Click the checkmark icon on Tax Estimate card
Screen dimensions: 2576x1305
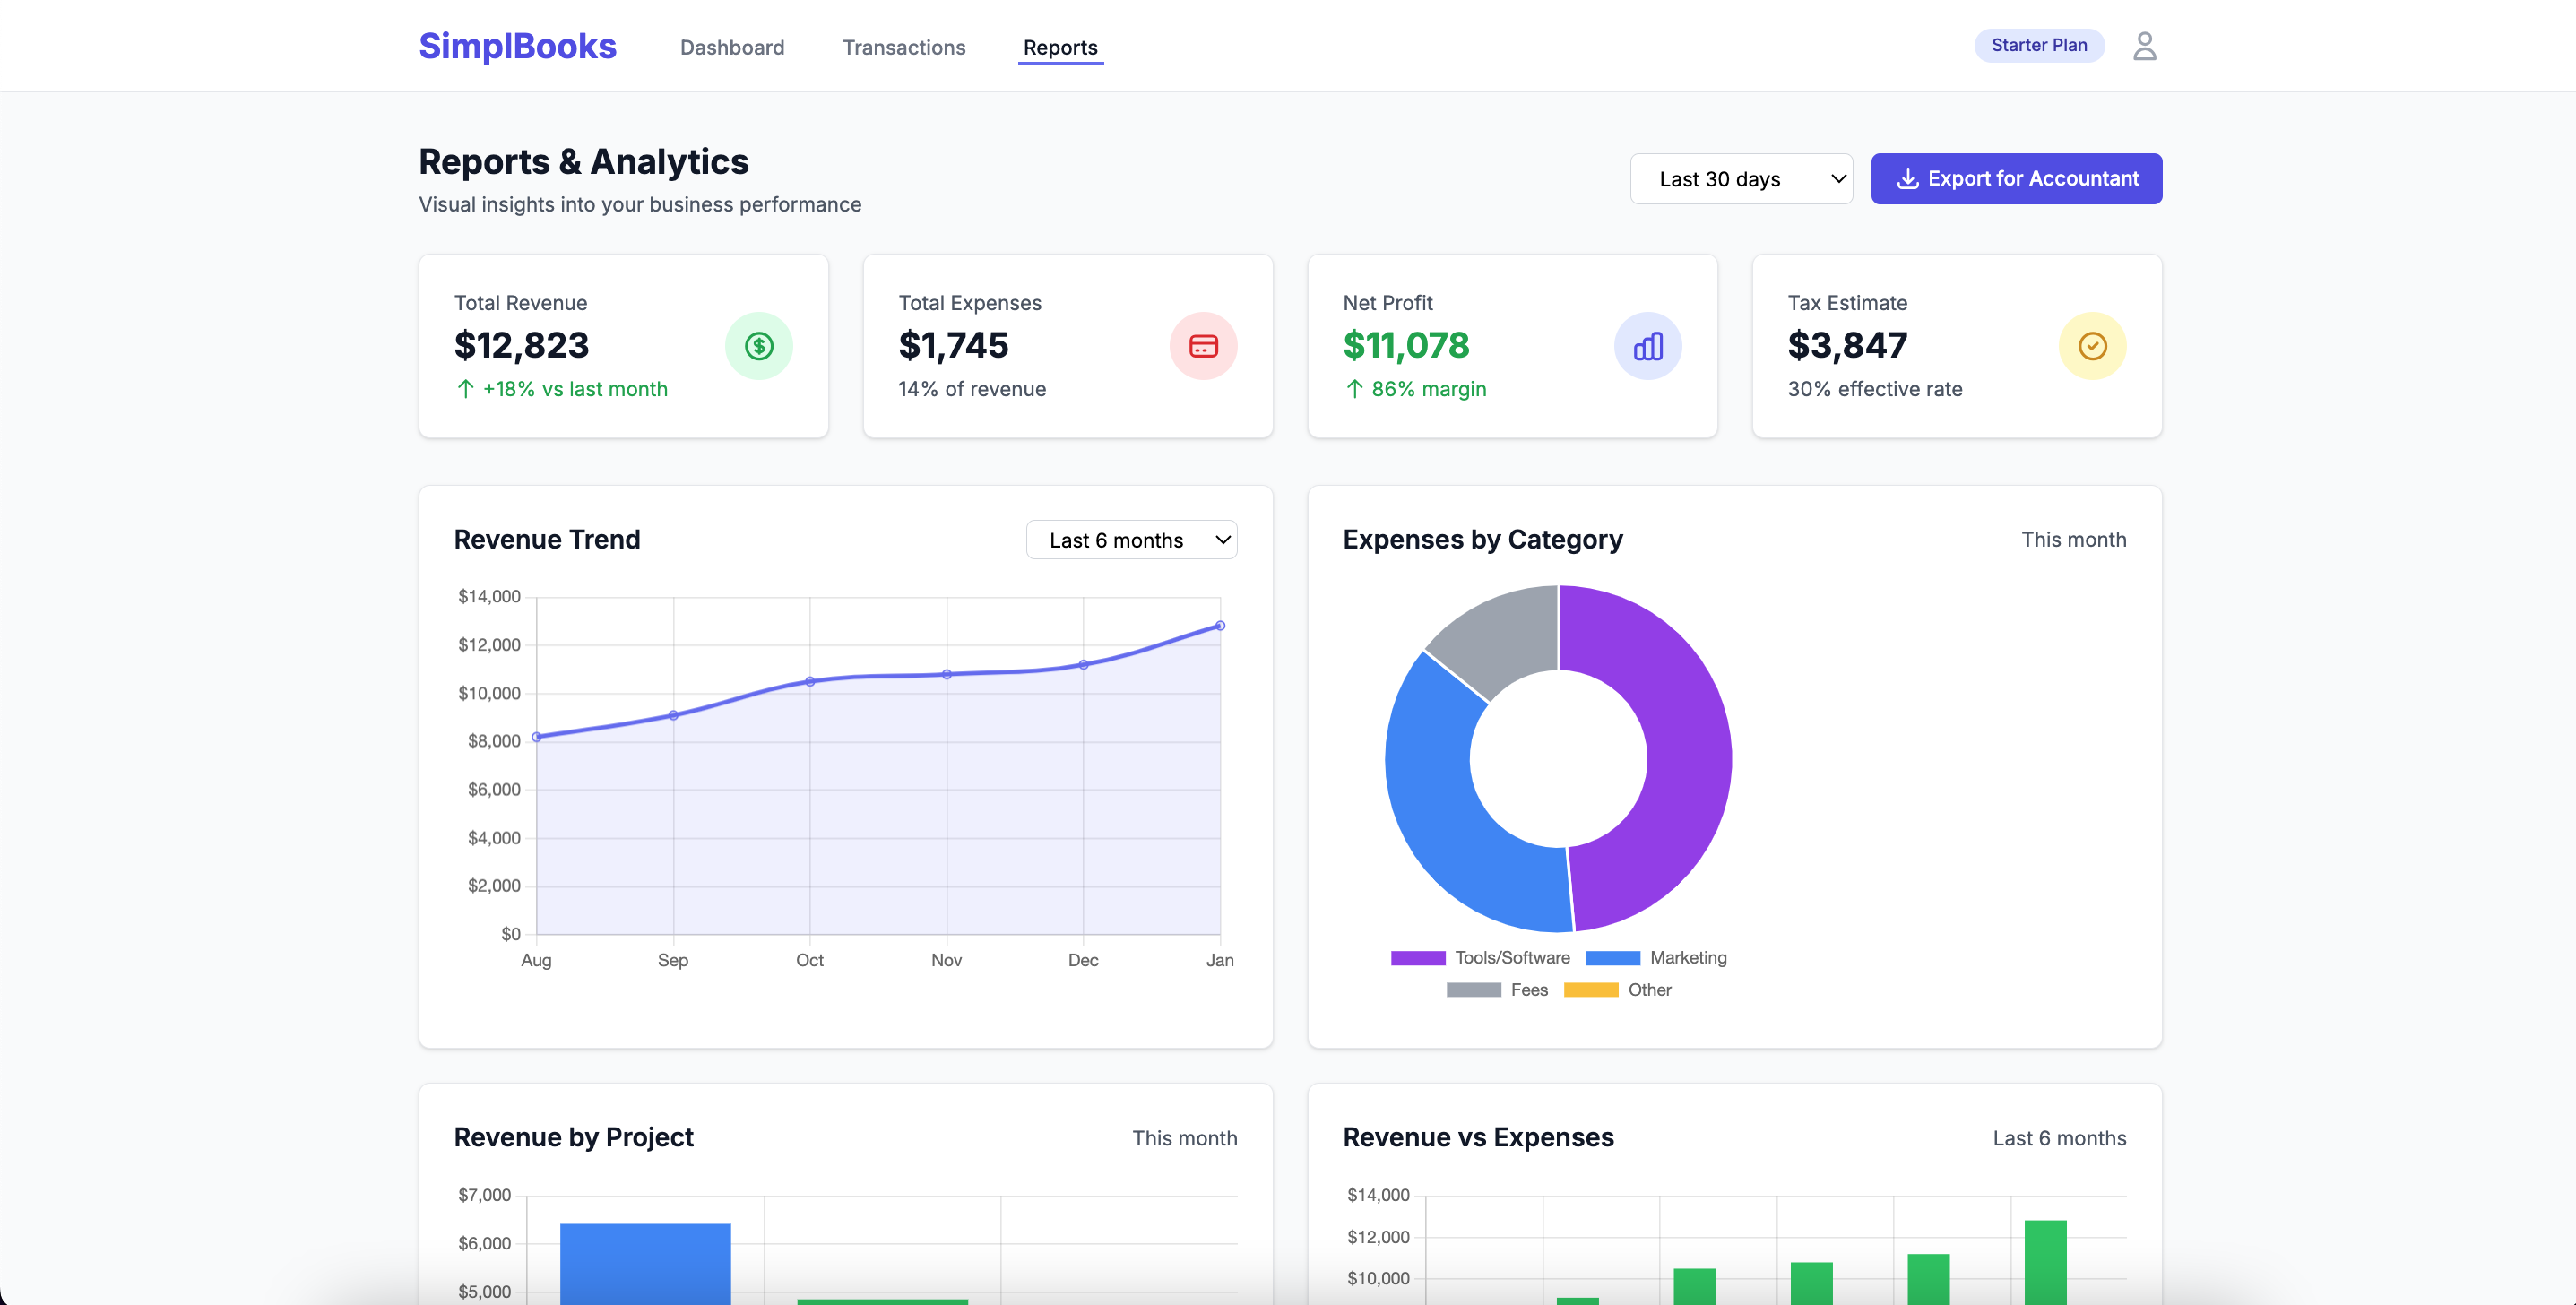(x=2093, y=346)
